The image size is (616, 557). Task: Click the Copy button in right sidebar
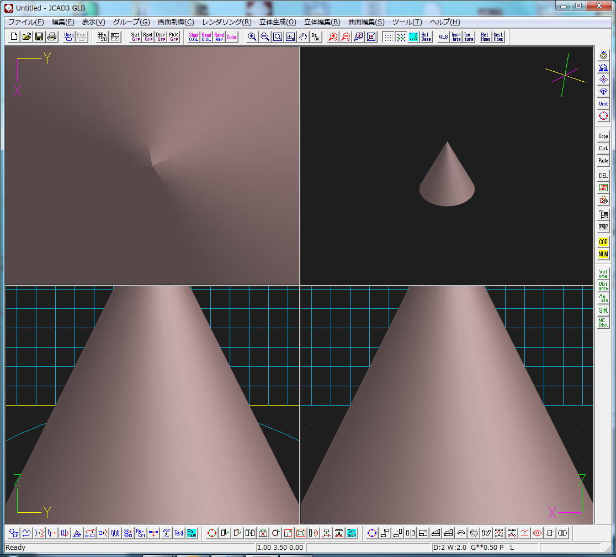pyautogui.click(x=603, y=136)
